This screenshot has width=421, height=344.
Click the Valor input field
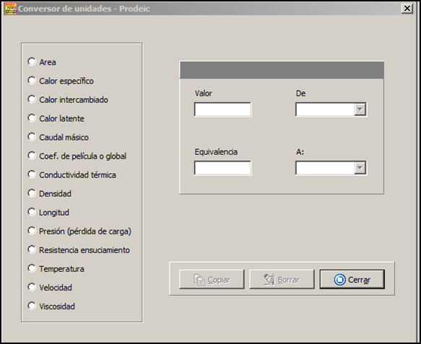coord(222,109)
